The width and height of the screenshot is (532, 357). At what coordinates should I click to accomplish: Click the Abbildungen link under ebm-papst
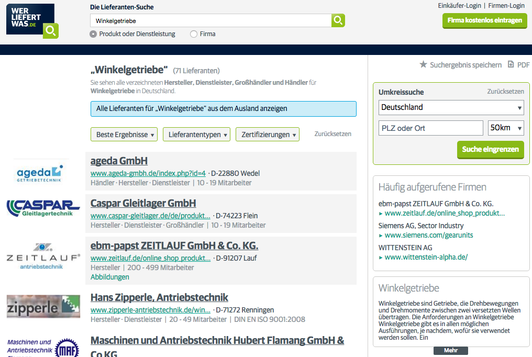point(110,277)
